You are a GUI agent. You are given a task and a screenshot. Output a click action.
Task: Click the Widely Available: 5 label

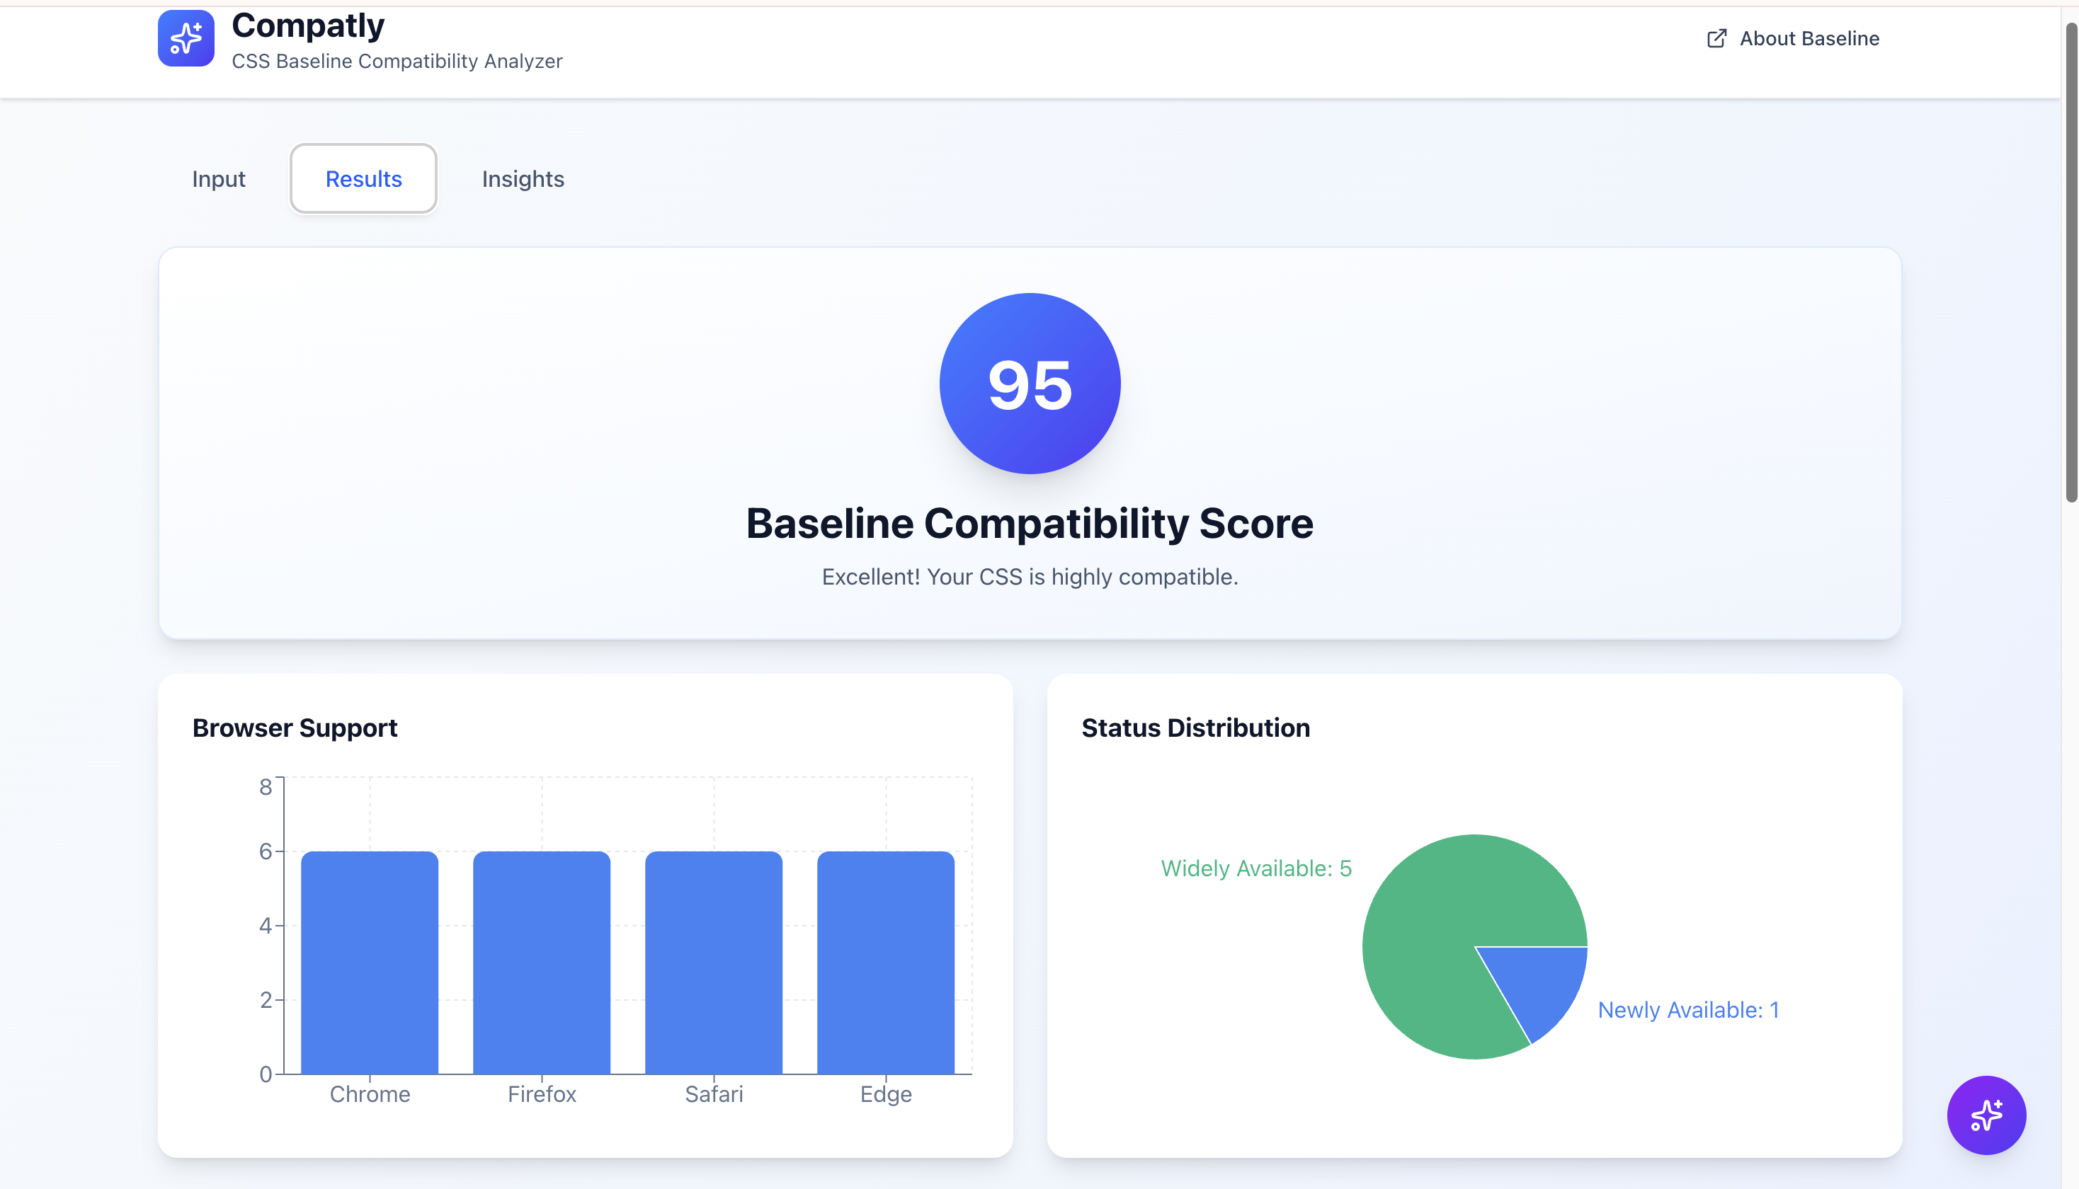(x=1255, y=868)
